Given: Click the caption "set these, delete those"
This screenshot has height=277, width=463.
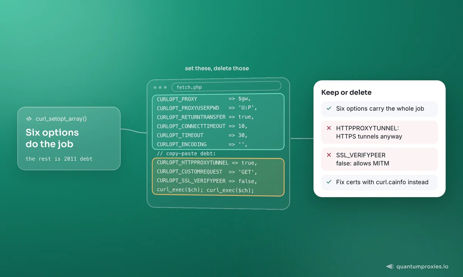Looking at the screenshot, I should (x=217, y=68).
